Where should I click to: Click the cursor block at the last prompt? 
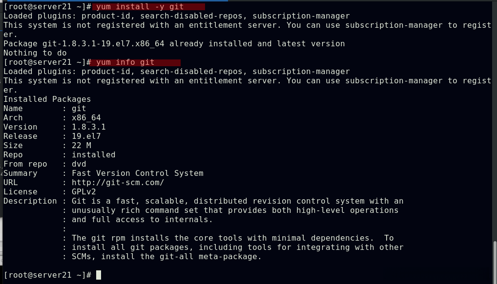[x=99, y=275]
